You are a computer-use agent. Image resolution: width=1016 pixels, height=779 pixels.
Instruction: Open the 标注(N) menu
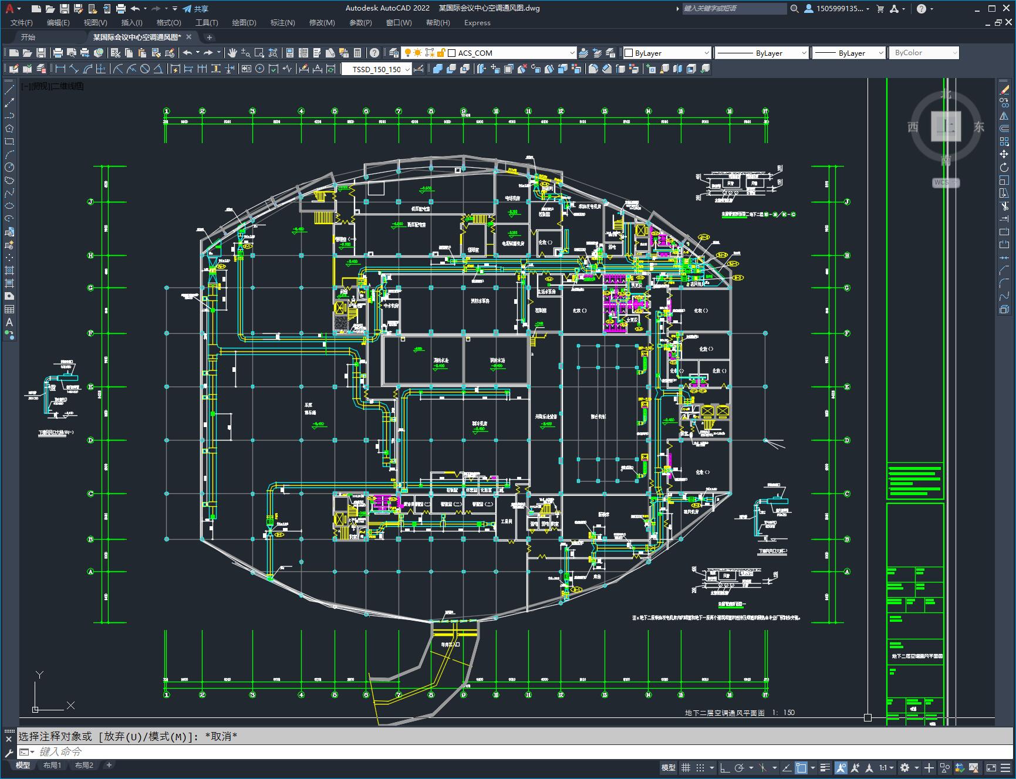click(282, 22)
